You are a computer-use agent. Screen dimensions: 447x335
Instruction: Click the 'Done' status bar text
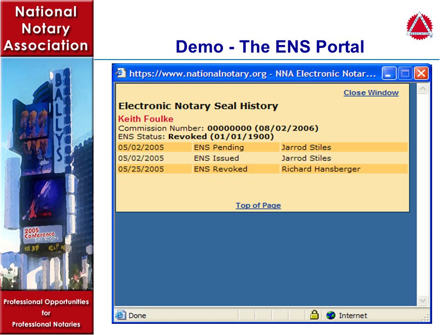[x=137, y=315]
